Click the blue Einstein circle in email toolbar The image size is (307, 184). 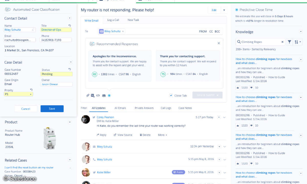[x=109, y=95]
